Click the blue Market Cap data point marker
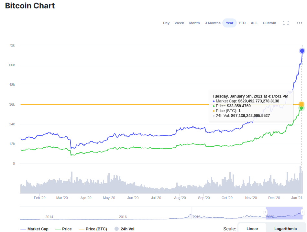Image resolution: width=307 pixels, height=232 pixels. [x=302, y=51]
